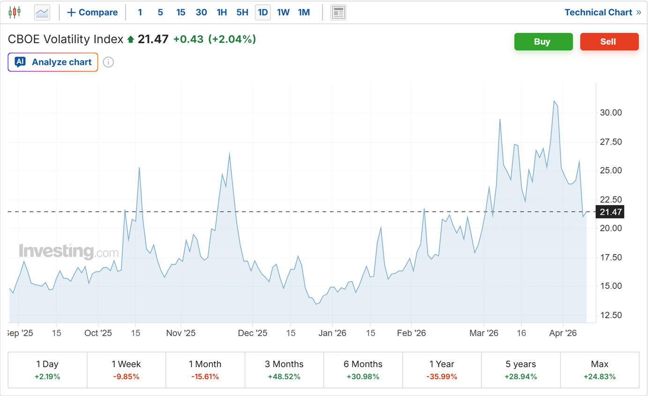Screen dimensions: 648x396
Task: Open the news overlay icon in toolbar
Action: pyautogui.click(x=338, y=13)
